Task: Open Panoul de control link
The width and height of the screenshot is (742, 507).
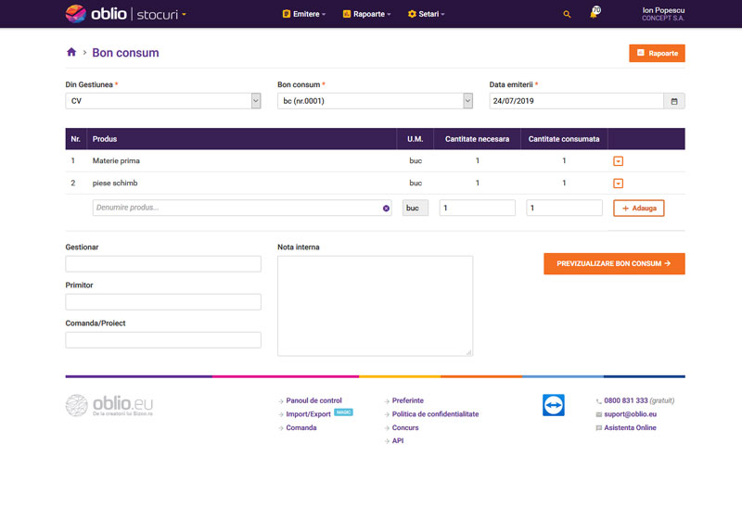Action: [313, 400]
